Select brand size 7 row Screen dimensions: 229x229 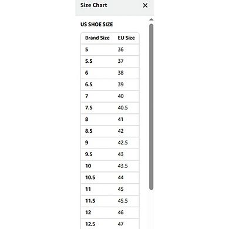click(110, 96)
